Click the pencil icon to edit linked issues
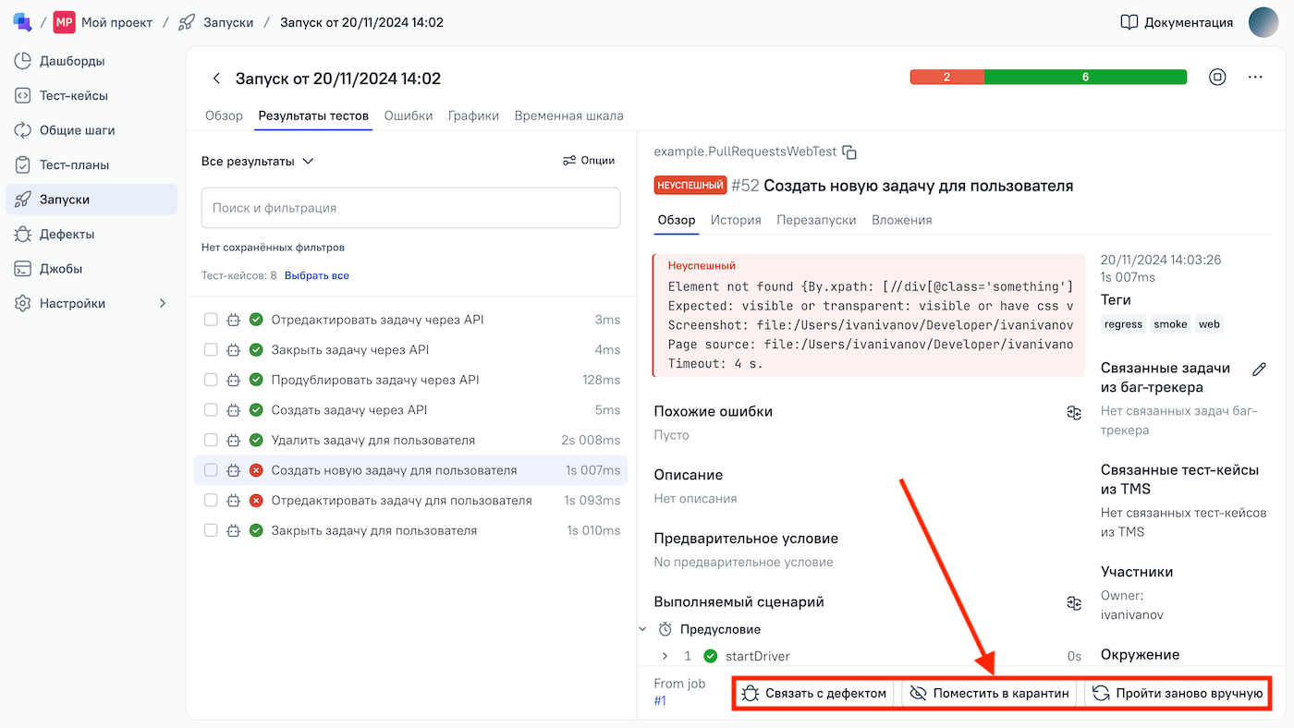Screen dimensions: 1294x728 [1258, 370]
